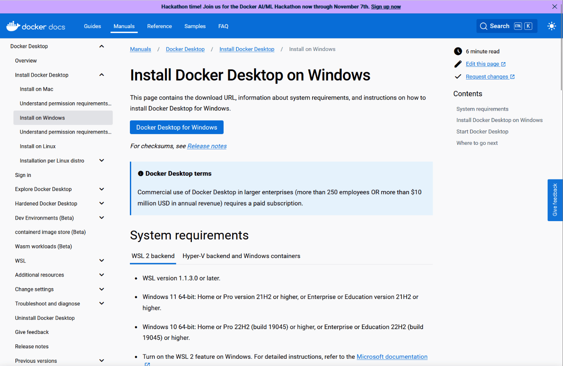
Task: Open Install on Mac in the sidebar
Action: tap(37, 89)
